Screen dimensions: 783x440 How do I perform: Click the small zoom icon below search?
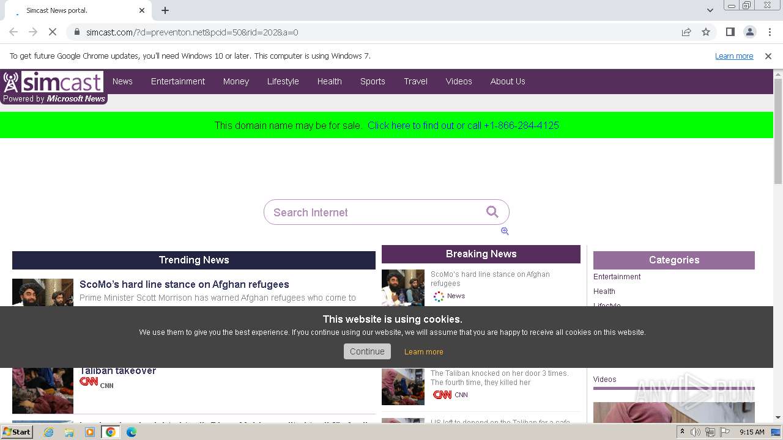(505, 231)
